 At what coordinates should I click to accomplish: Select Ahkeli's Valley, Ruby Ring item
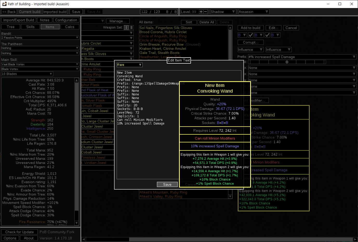[x=161, y=196]
